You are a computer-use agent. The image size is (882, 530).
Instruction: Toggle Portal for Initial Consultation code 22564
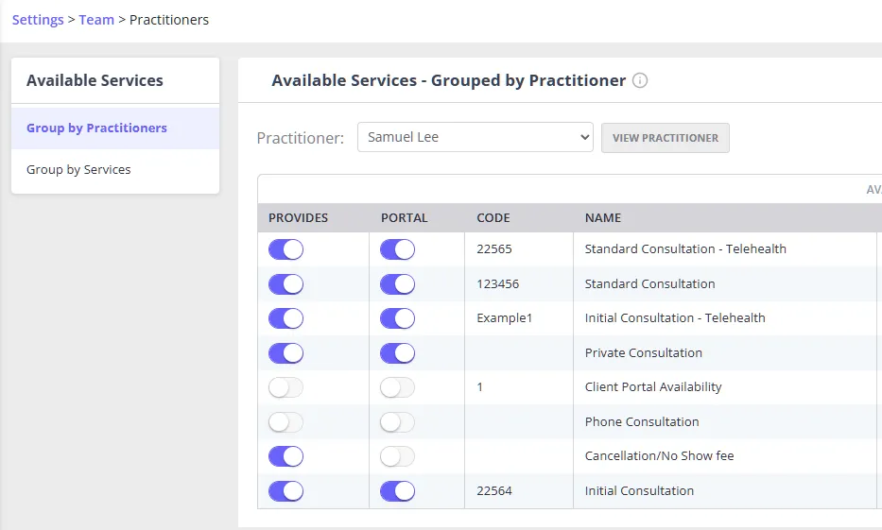(x=397, y=491)
